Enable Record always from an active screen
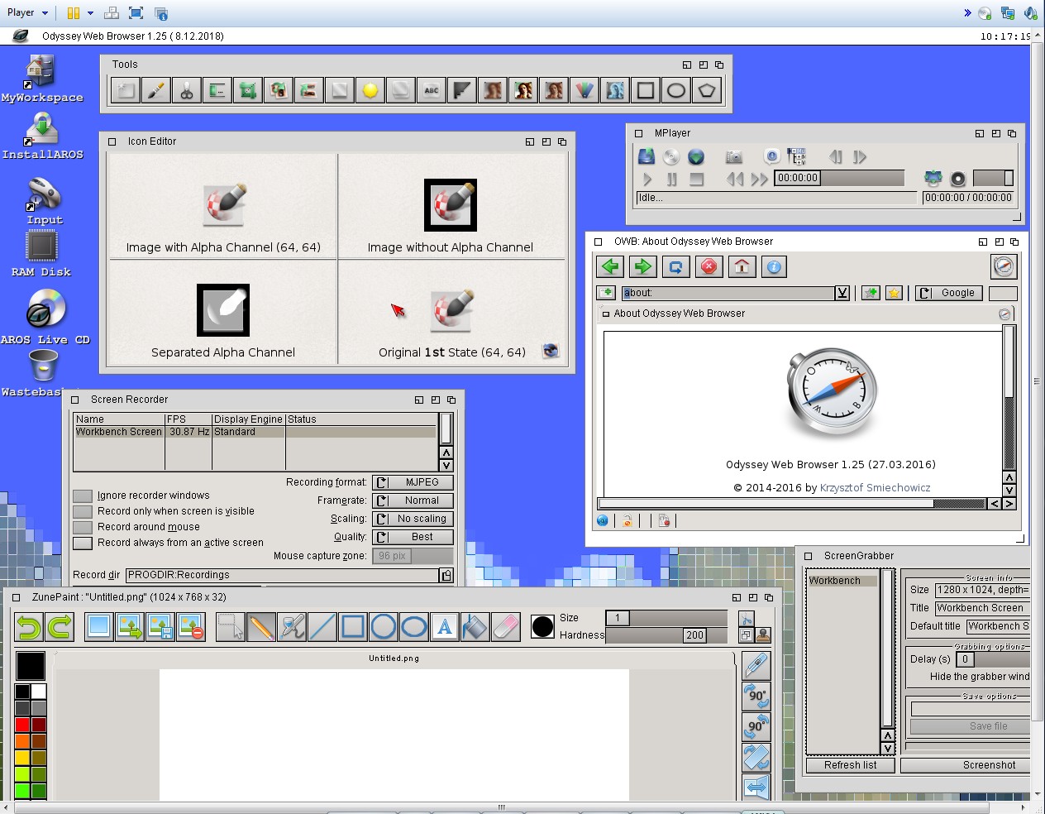 [x=82, y=543]
